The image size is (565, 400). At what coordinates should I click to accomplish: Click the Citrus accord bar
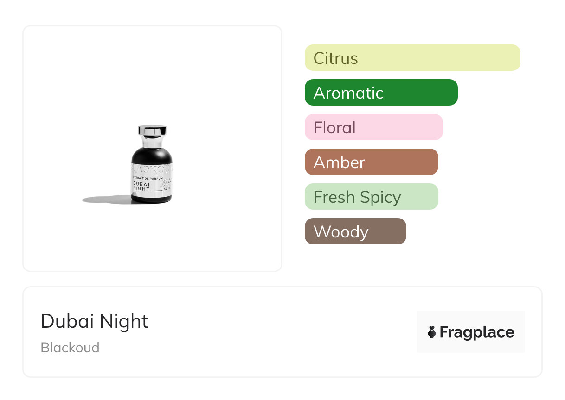click(412, 58)
